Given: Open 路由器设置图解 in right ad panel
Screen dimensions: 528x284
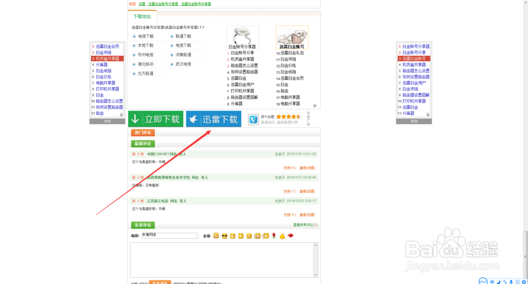Looking at the screenshot, I should point(416,95).
